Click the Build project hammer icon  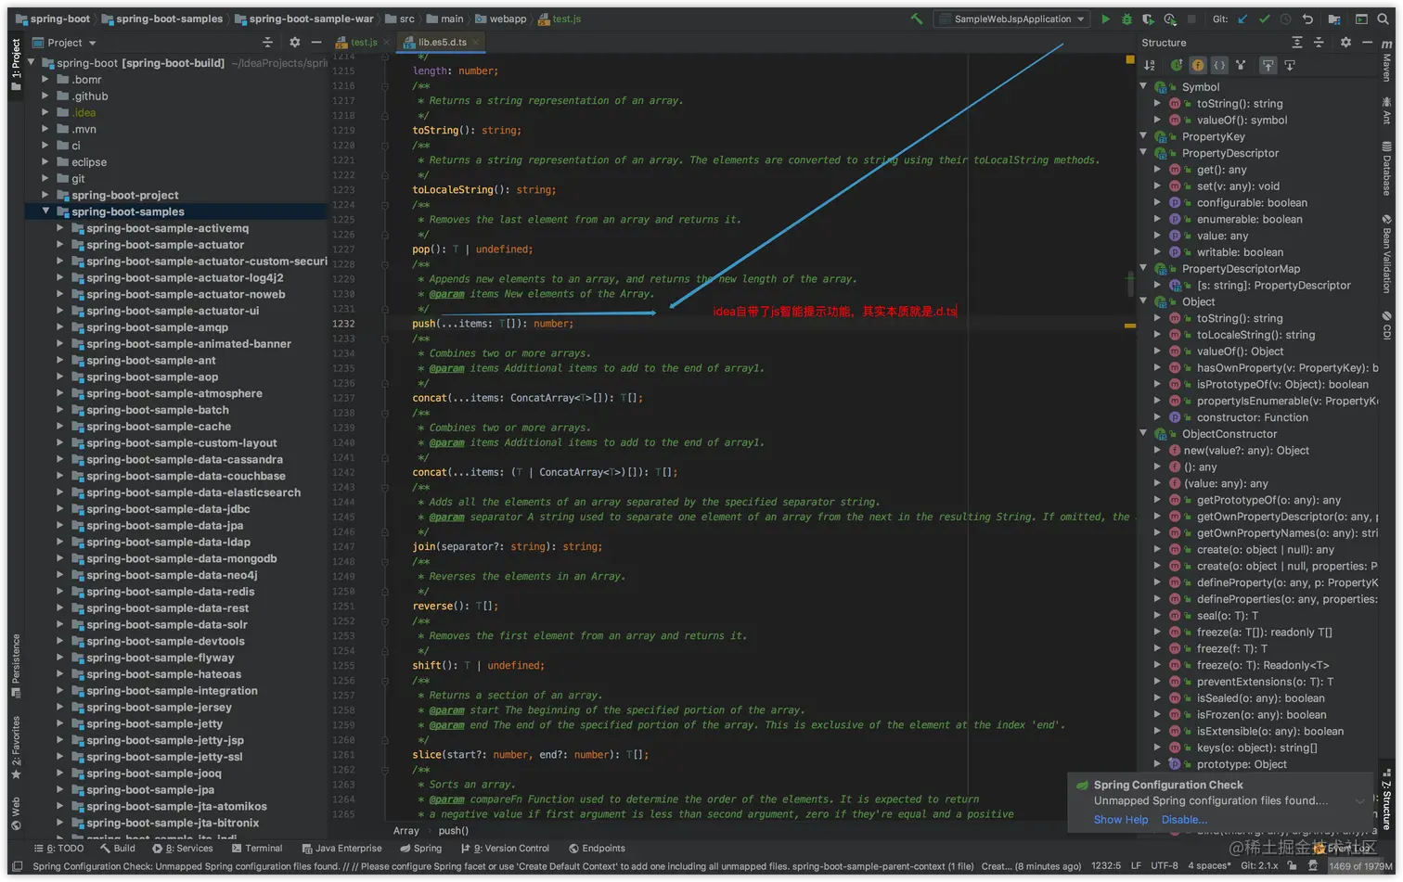917,19
